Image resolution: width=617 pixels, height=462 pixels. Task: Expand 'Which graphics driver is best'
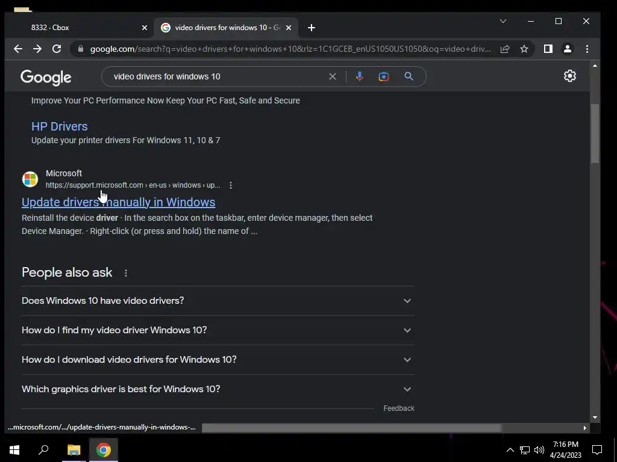(218, 389)
